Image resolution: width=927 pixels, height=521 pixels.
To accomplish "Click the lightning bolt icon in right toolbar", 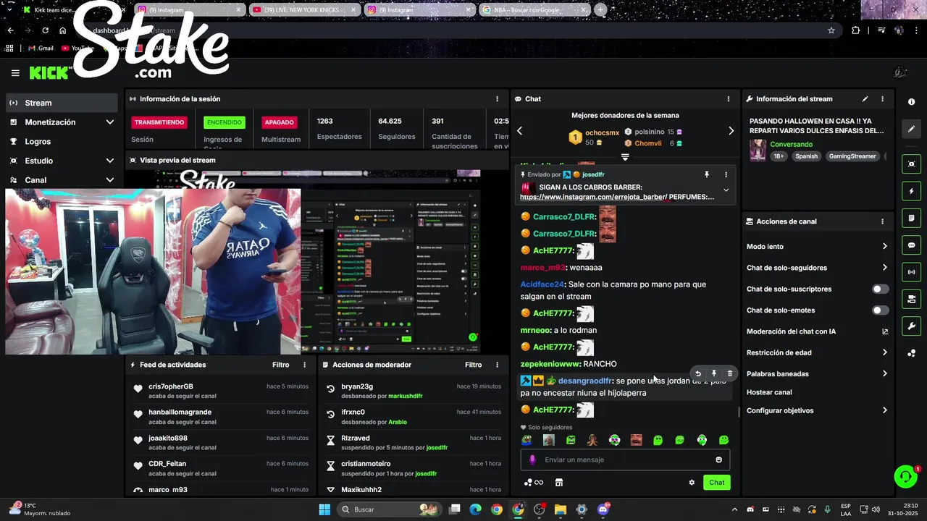I will pos(911,191).
